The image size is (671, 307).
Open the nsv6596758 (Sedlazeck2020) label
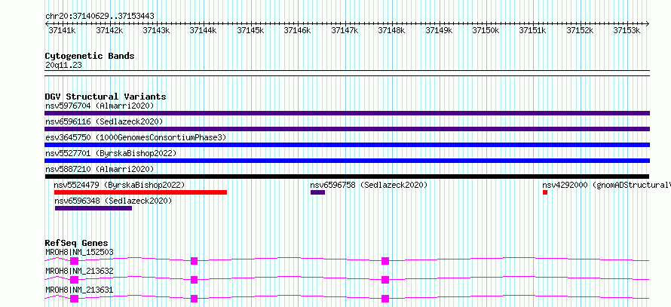click(x=369, y=185)
